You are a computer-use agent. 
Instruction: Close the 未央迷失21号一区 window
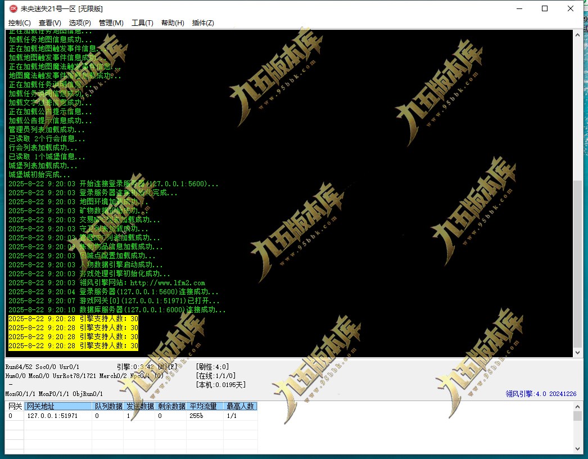[x=571, y=8]
